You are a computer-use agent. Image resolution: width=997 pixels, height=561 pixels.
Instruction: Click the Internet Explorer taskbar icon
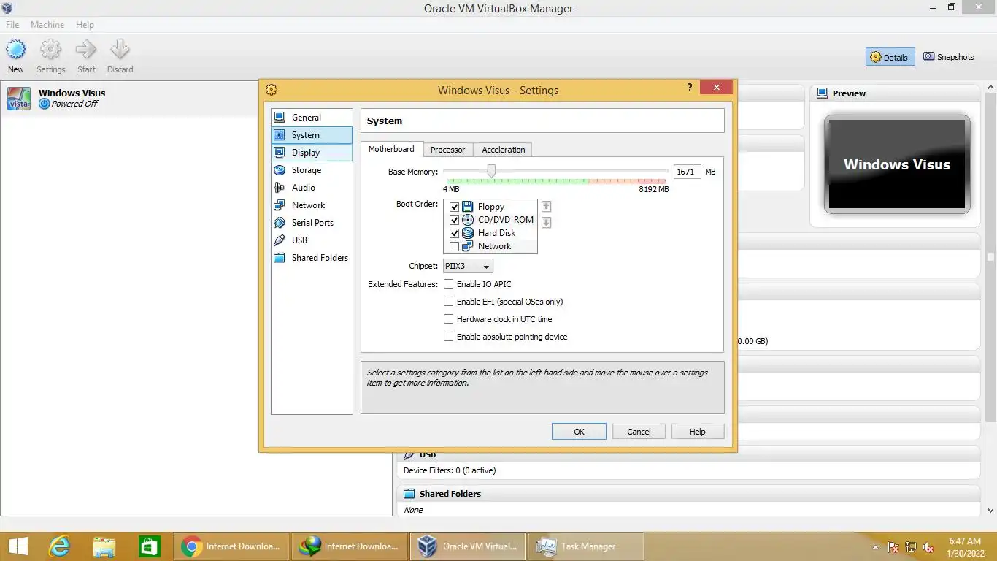[59, 546]
